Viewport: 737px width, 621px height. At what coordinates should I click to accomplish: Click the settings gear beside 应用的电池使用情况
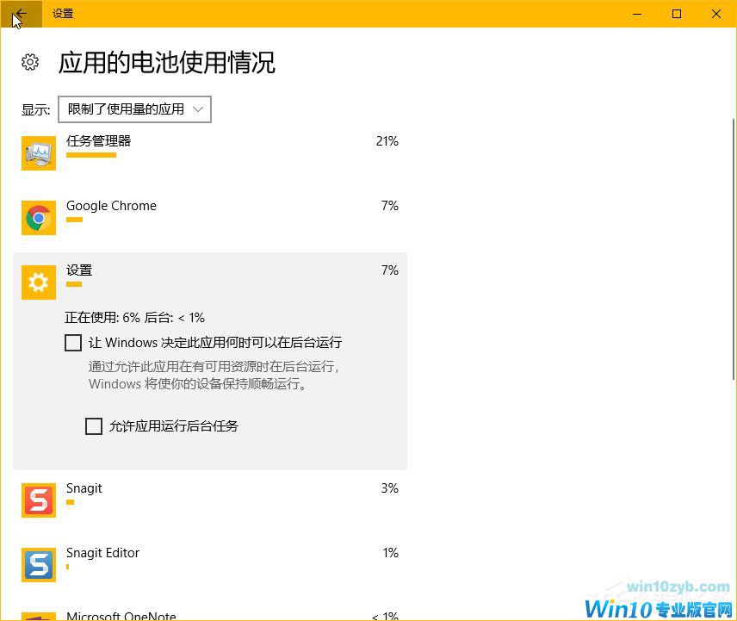point(30,62)
